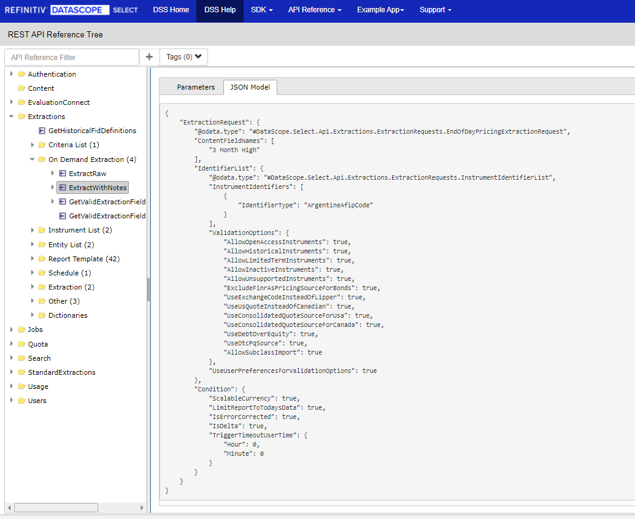Open the SDK dropdown menu
Screen dimensions: 635x519
262,10
